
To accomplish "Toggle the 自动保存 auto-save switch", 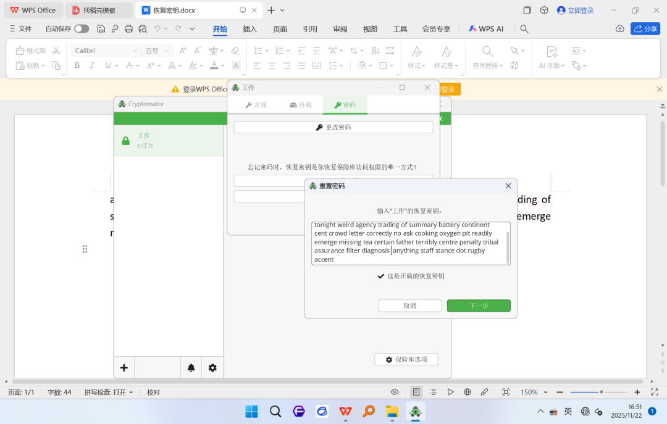I will coord(82,28).
